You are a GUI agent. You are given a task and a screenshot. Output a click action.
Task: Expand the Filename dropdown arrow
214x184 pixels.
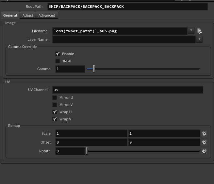tap(191, 30)
